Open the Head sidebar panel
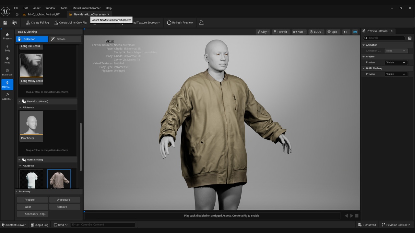415x233 pixels. click(x=7, y=60)
